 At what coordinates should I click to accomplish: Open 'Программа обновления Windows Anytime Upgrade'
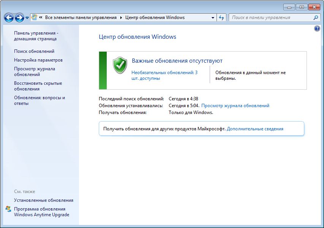click(x=41, y=212)
